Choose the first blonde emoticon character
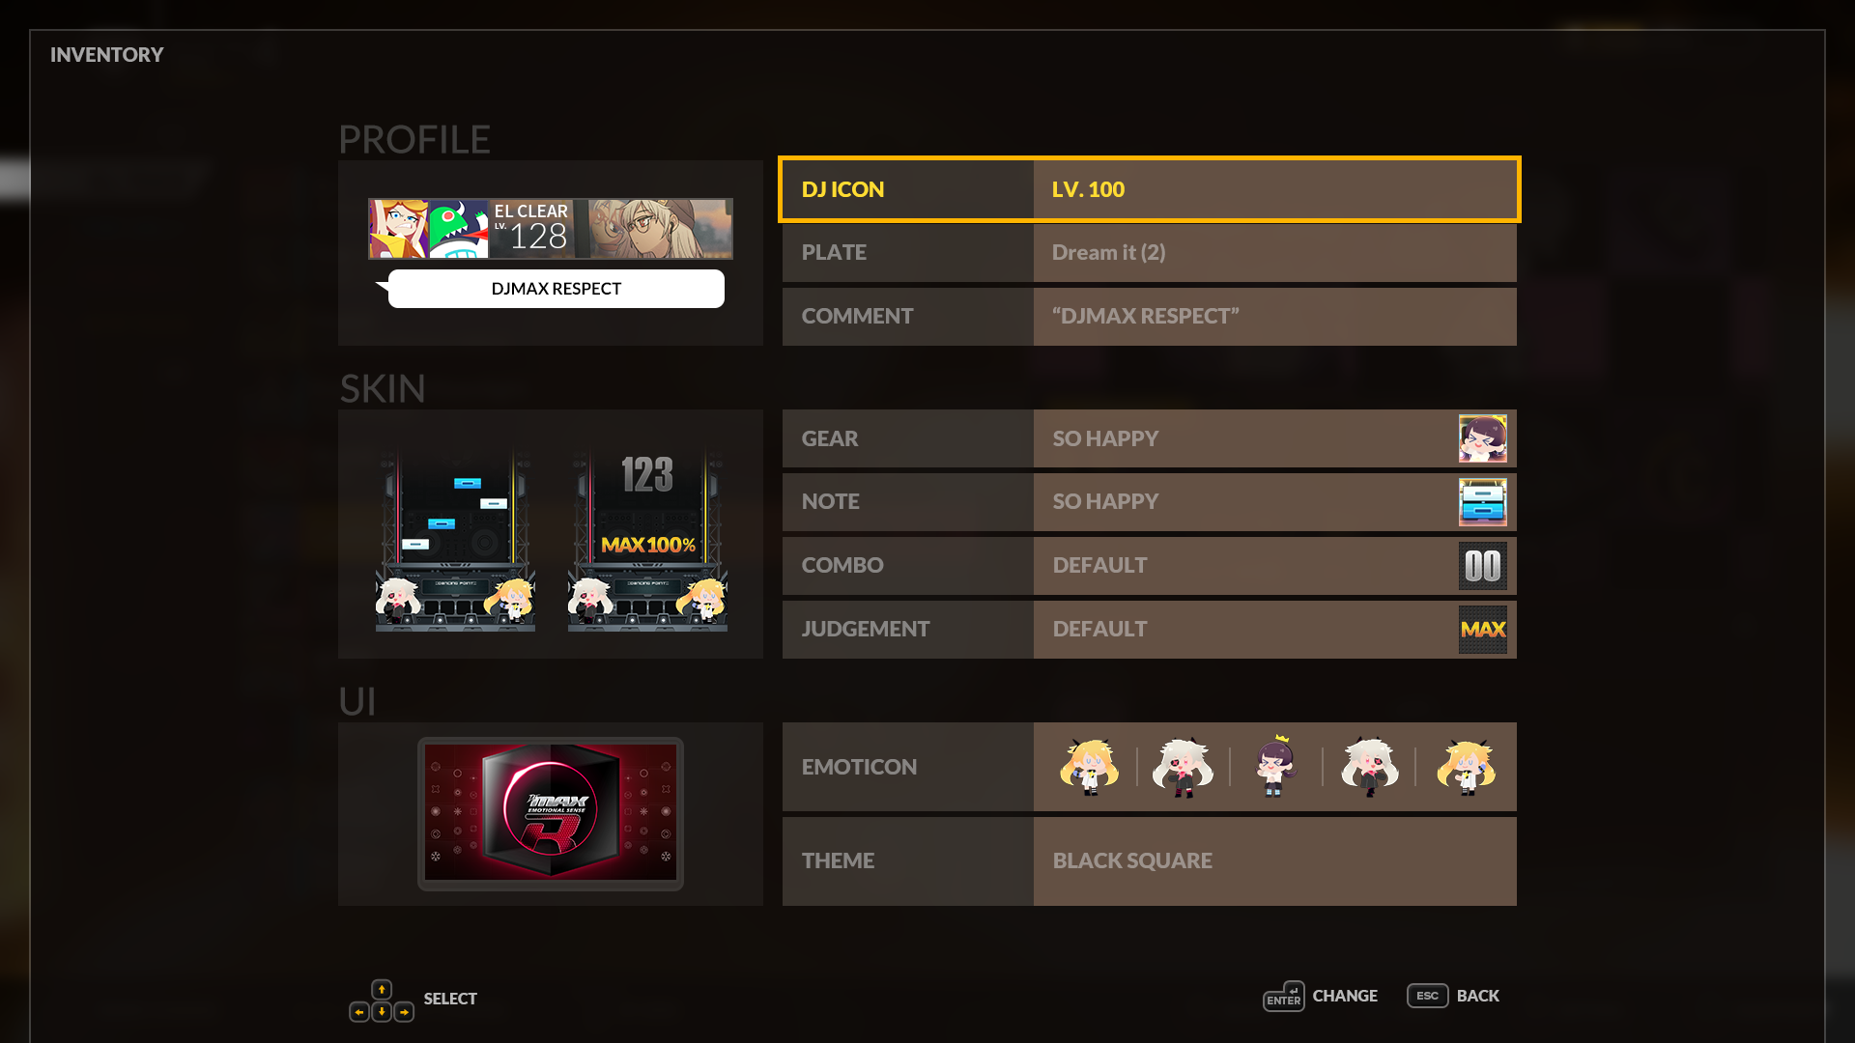The height and width of the screenshot is (1043, 1855). pos(1089,767)
